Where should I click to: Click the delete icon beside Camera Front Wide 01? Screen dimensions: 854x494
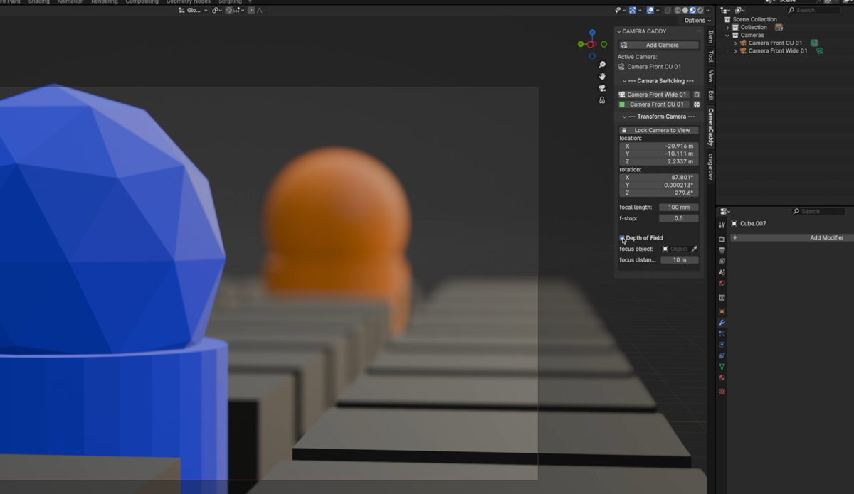[x=697, y=95]
